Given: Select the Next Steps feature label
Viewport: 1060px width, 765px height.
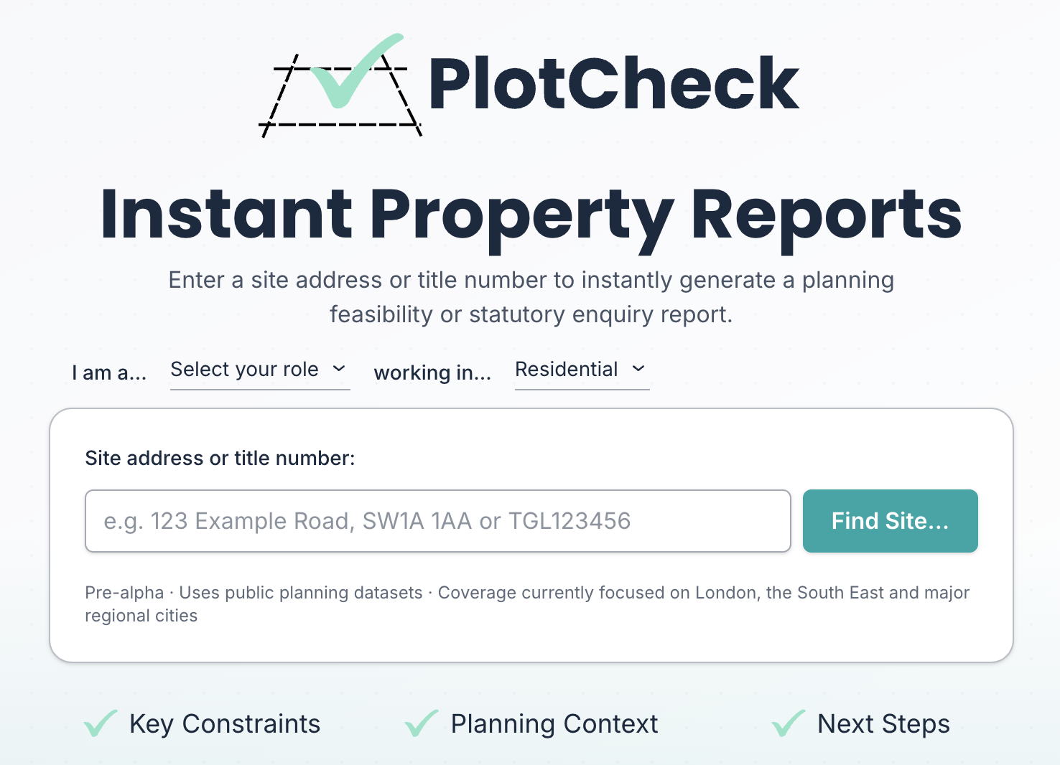Looking at the screenshot, I should 883,724.
